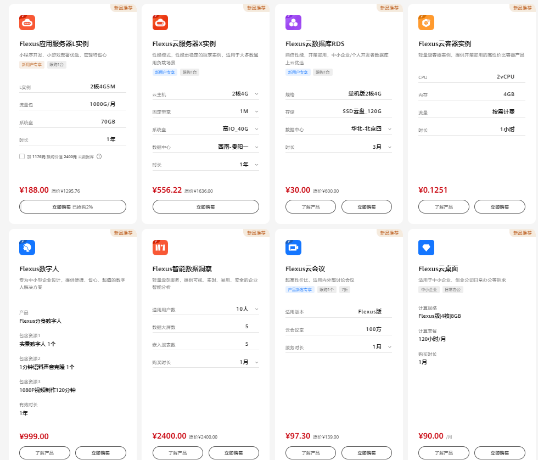This screenshot has height=460, width=538.
Task: Click 立即购买 for Flexus云会议
Action: [367, 453]
